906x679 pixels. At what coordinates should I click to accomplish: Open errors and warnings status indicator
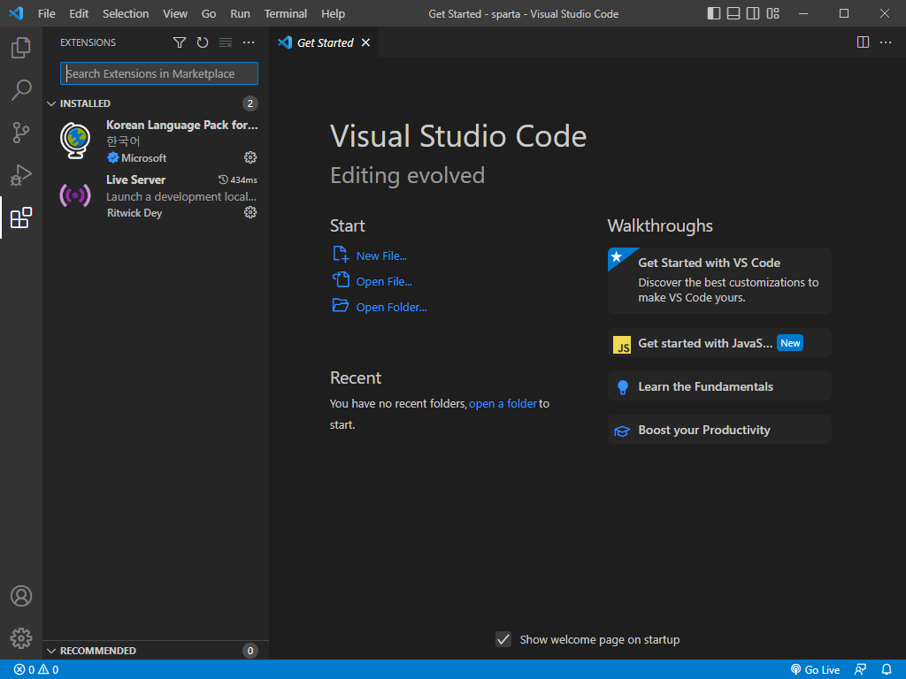(x=36, y=670)
